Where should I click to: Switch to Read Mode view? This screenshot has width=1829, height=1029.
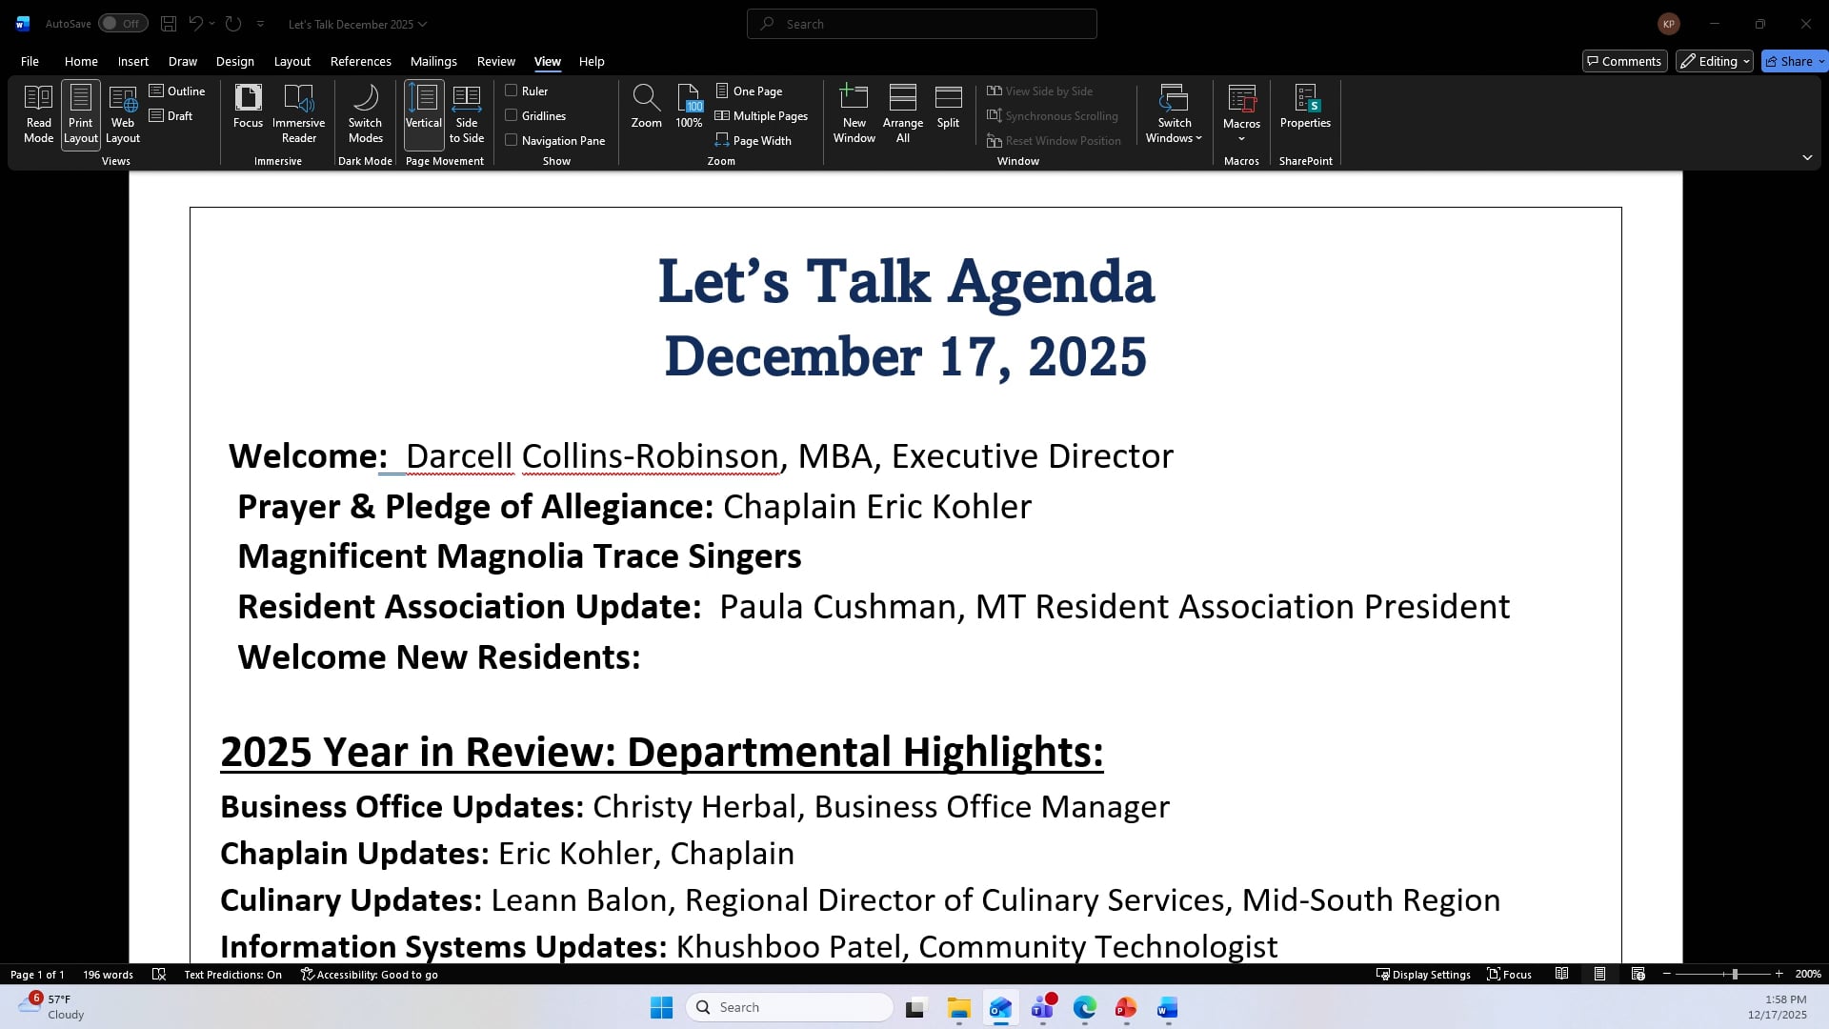coord(38,112)
